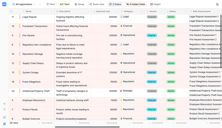Click the Share view button

[x=97, y=4]
